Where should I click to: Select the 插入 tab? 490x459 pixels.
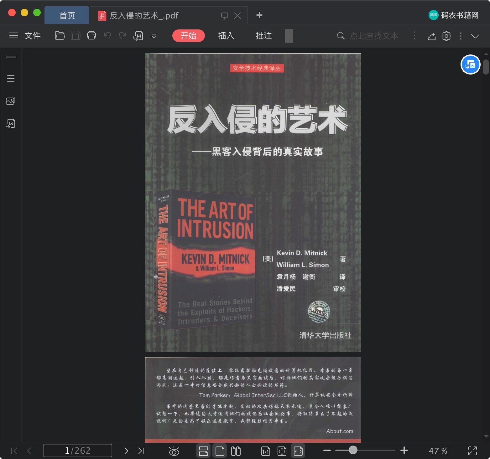click(x=226, y=36)
